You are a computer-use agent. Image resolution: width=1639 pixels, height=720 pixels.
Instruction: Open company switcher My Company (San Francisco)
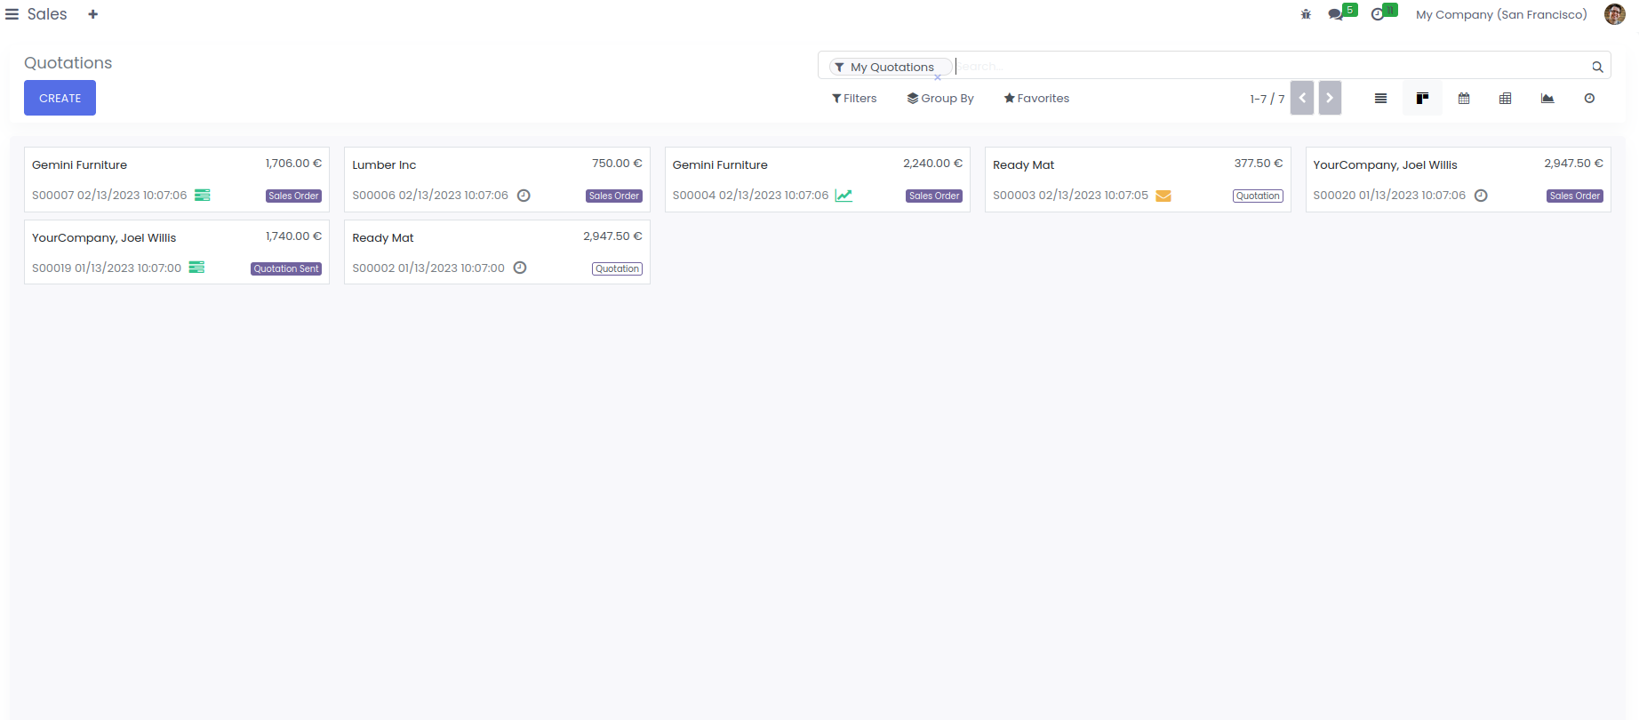click(x=1501, y=14)
